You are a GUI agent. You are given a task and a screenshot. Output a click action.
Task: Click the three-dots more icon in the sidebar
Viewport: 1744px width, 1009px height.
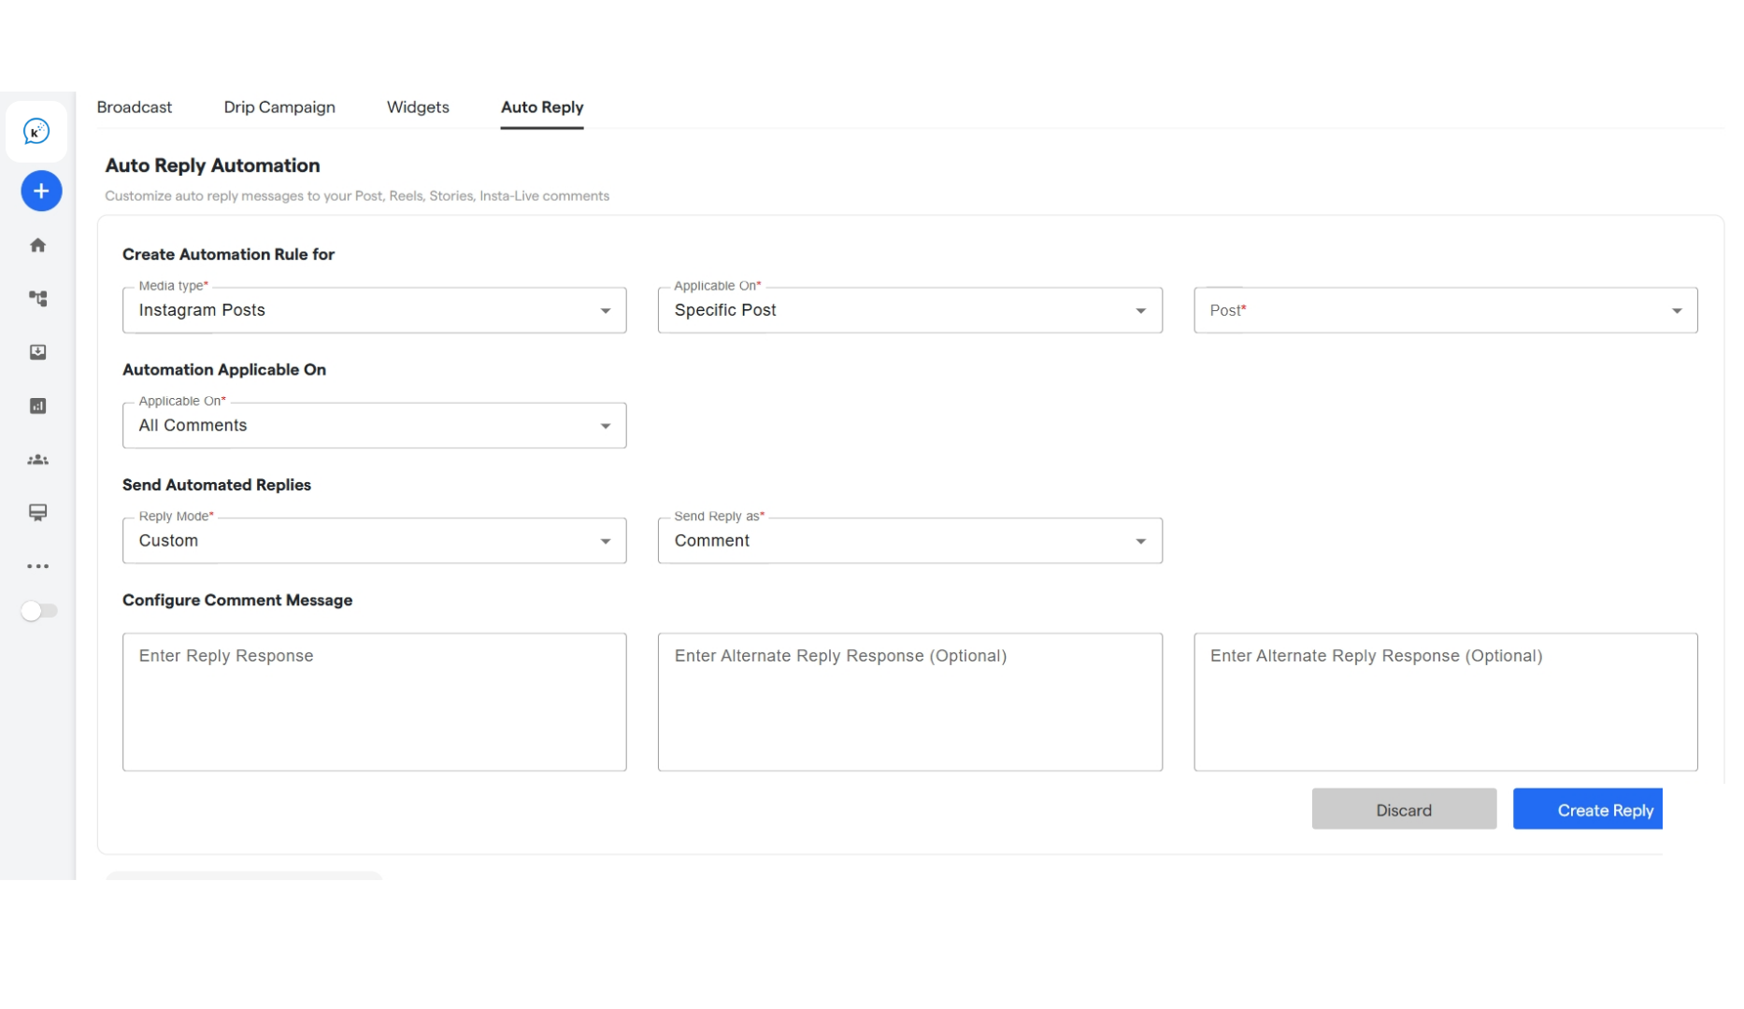coord(38,566)
